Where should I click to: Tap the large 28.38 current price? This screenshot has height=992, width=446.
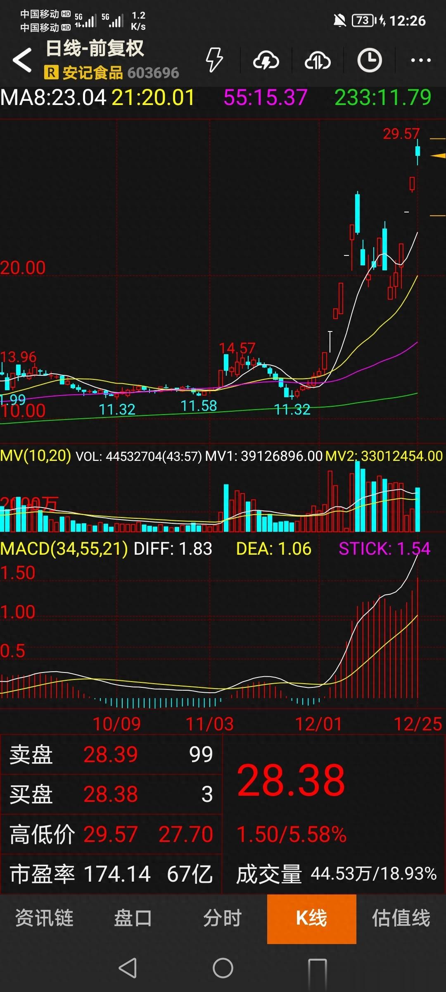click(x=291, y=780)
